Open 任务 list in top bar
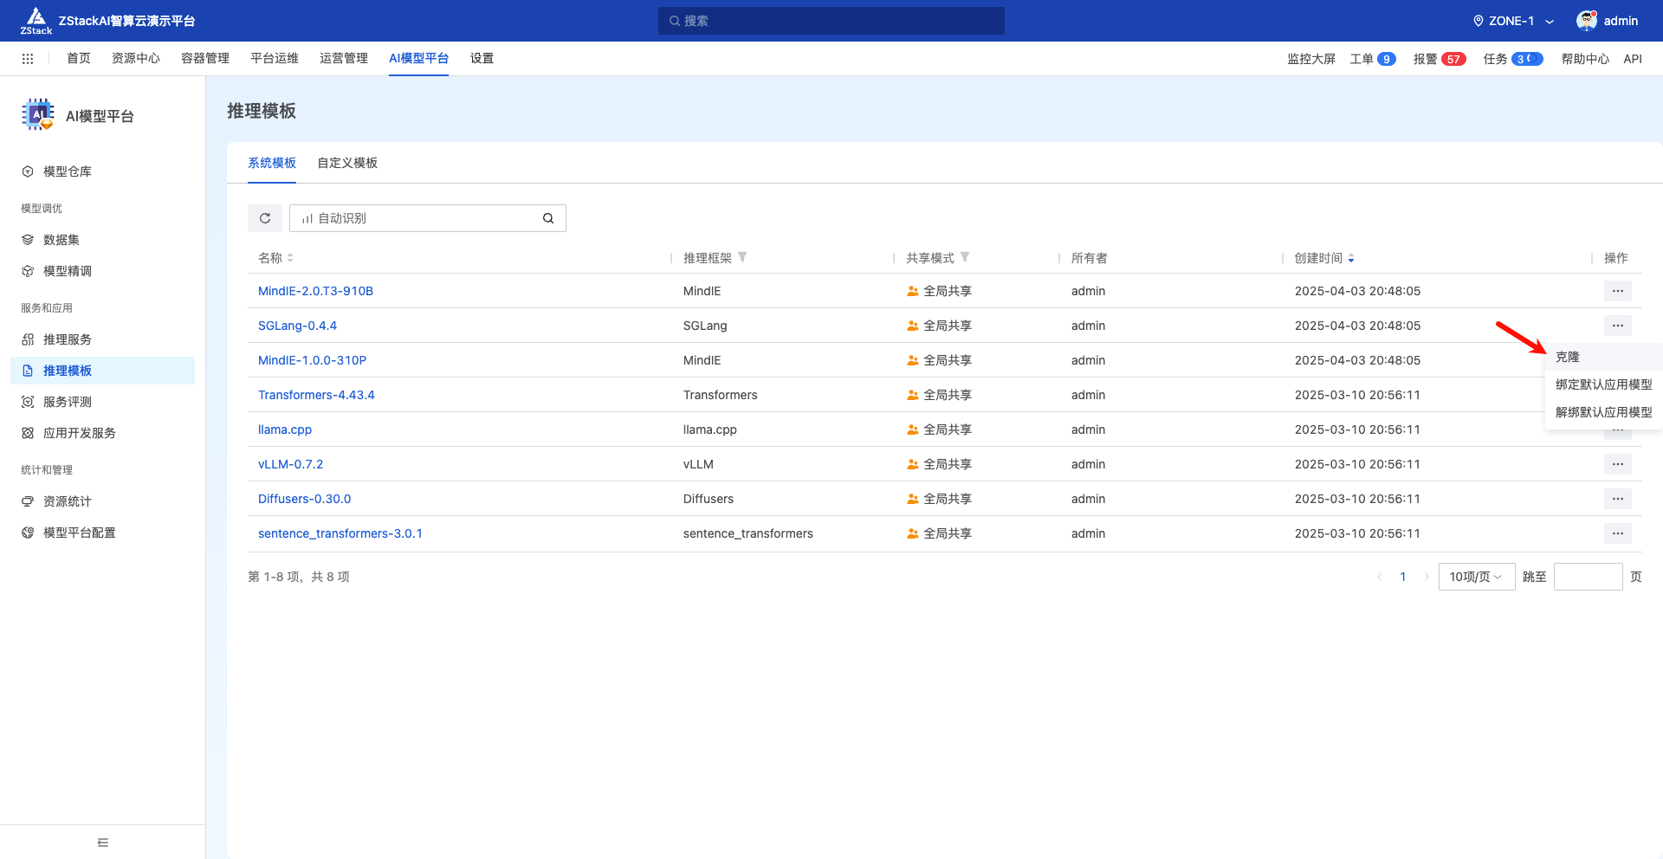Screen dimensions: 1663x859 [x=1513, y=59]
